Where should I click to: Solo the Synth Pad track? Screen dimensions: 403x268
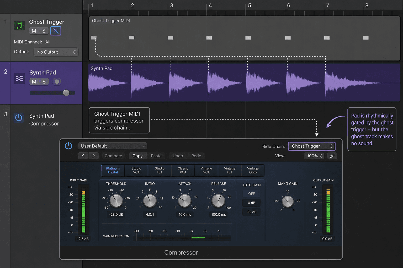(x=44, y=82)
